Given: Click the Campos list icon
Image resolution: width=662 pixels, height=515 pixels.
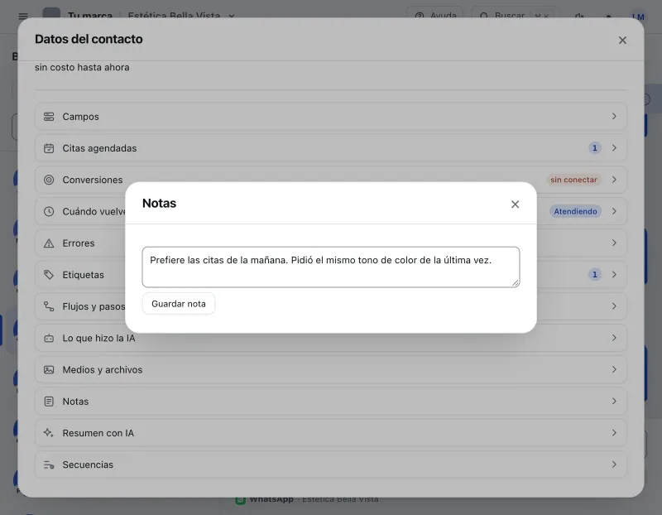Looking at the screenshot, I should pyautogui.click(x=49, y=117).
